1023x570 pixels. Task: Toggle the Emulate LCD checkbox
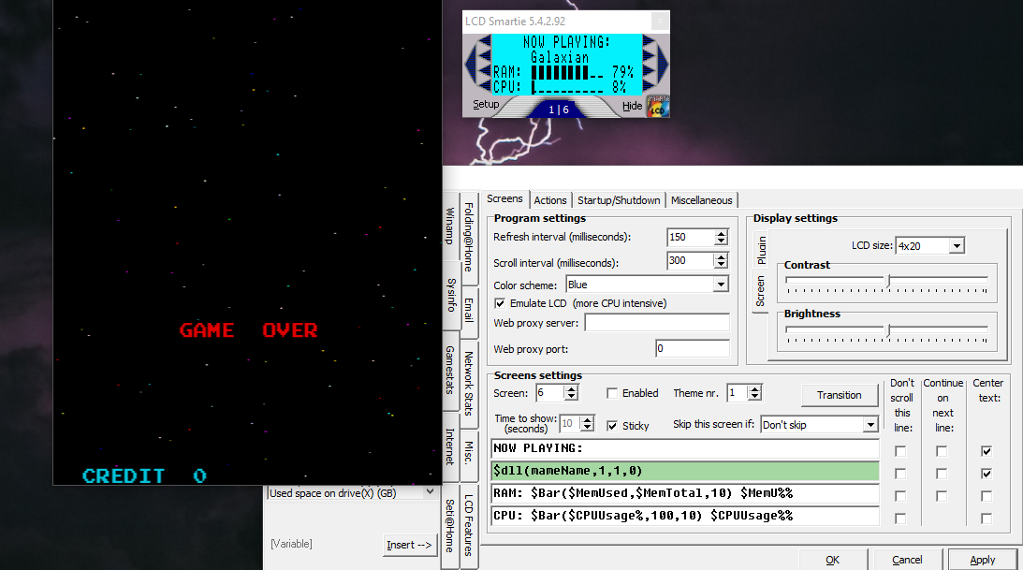click(500, 303)
